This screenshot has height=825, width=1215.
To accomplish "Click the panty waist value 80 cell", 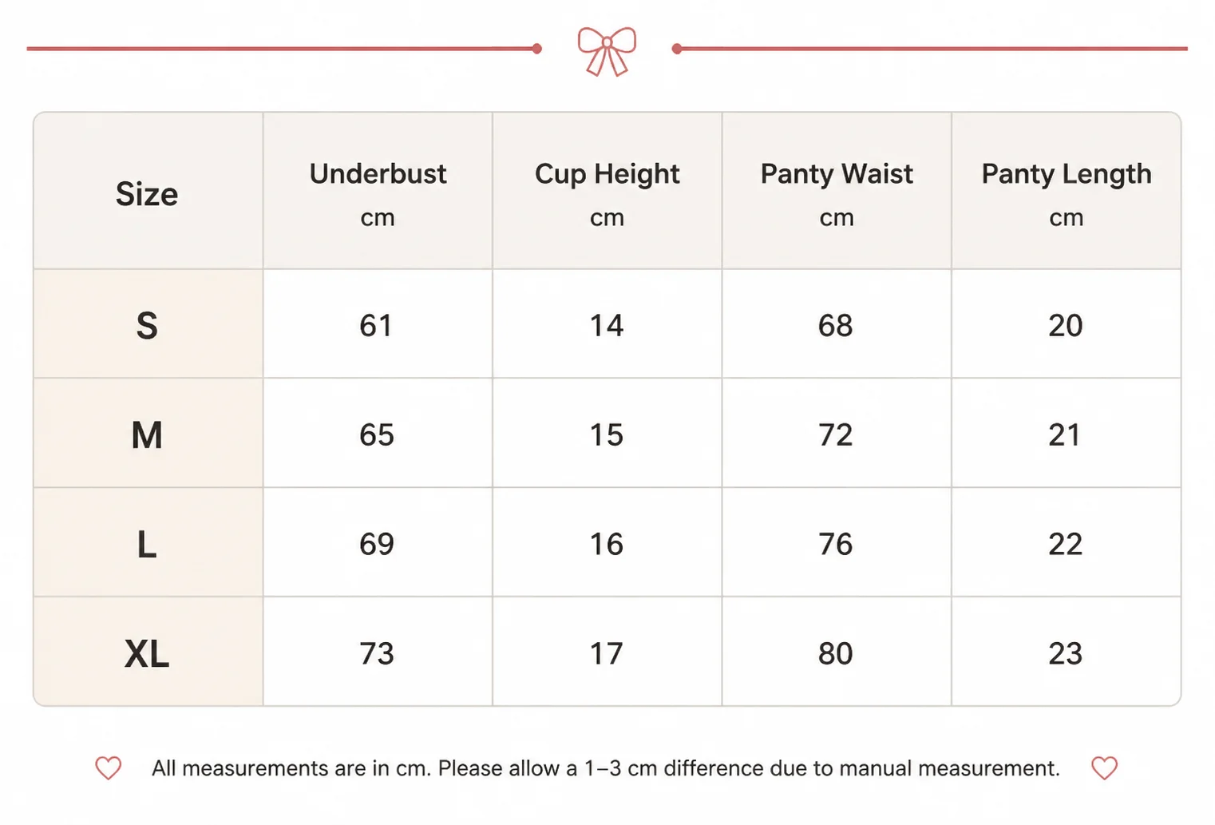I will [837, 652].
